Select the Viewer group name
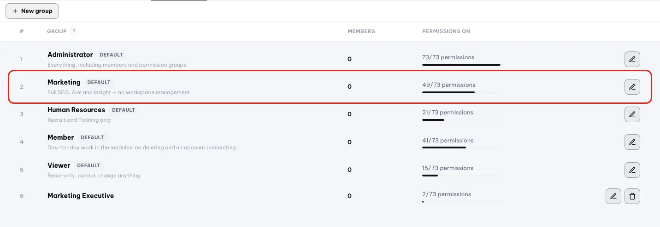Image resolution: width=660 pixels, height=227 pixels. point(59,165)
